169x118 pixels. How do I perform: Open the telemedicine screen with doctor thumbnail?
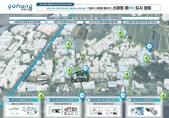pyautogui.click(x=96, y=111)
